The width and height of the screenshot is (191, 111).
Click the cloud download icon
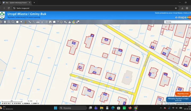pos(61,22)
